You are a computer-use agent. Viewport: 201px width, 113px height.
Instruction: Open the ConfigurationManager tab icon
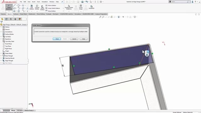pos(11,19)
